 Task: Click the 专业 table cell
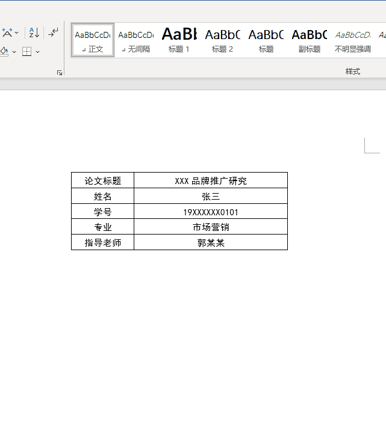point(102,227)
